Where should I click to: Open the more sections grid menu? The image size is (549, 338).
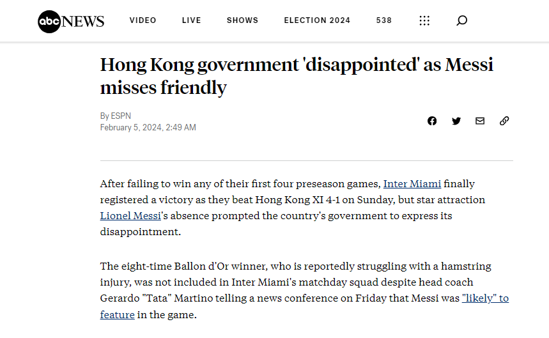(424, 20)
